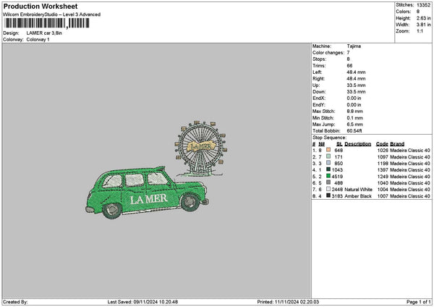This screenshot has width=434, height=307.
Task: Select the Natural White description text
Action: (359, 190)
